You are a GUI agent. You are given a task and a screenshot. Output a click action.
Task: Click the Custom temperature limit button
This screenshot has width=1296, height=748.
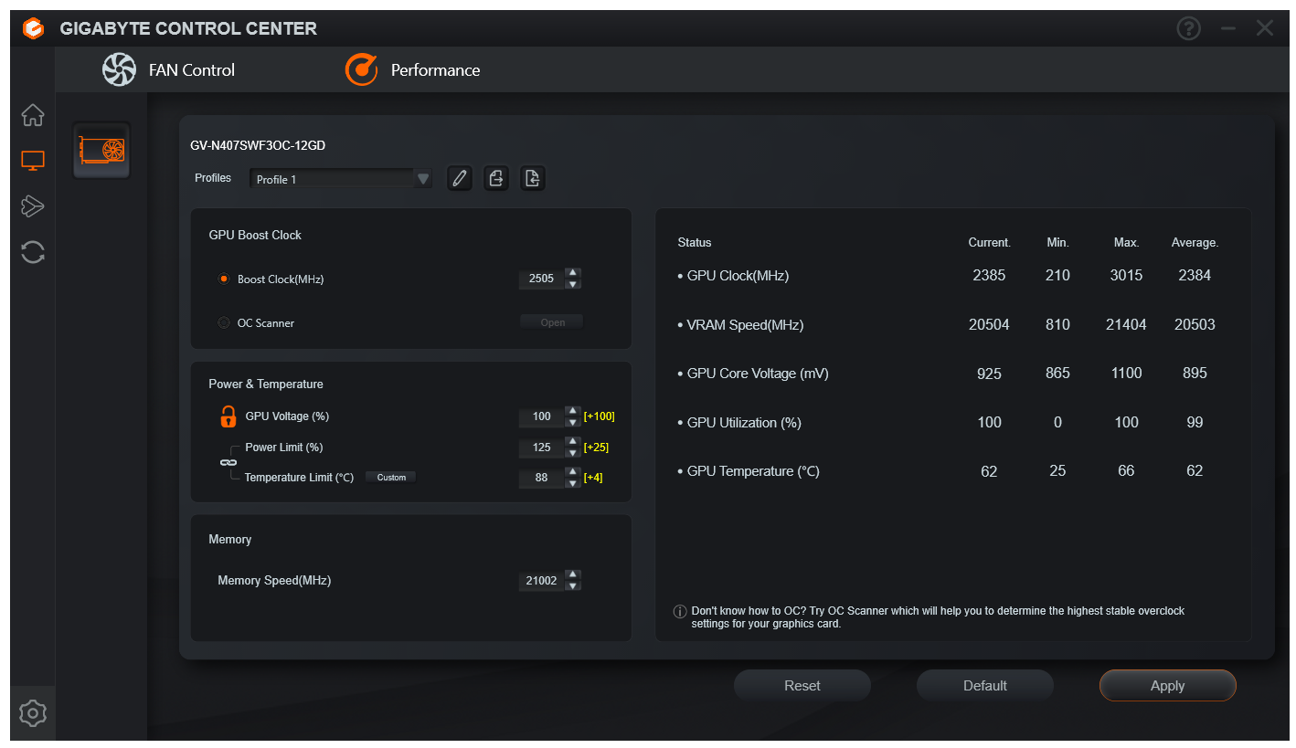[x=391, y=478]
